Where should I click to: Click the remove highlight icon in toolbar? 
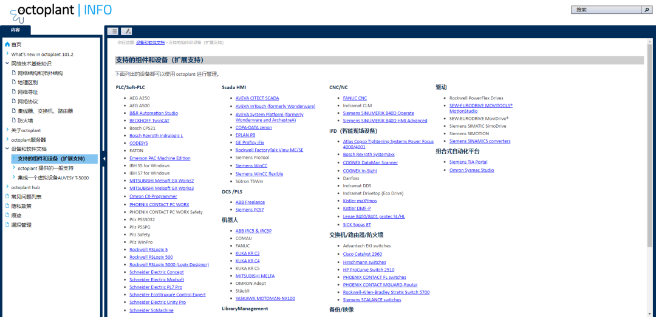click(x=126, y=31)
